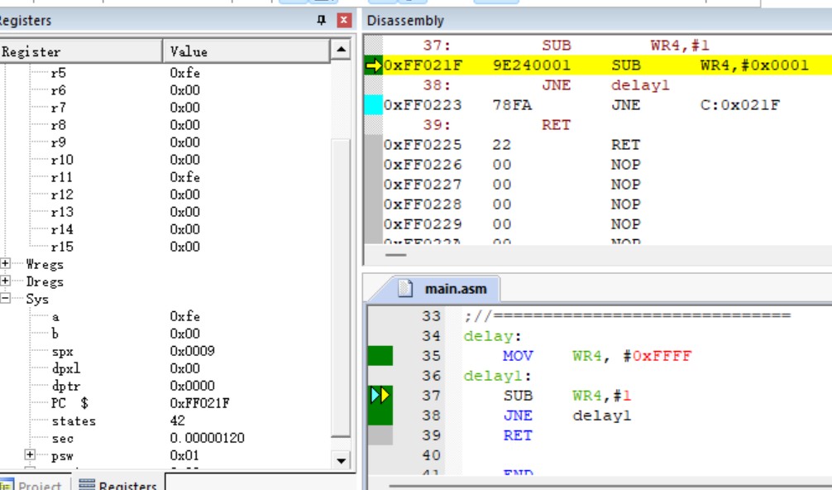Select the spx register row
This screenshot has height=490, width=832.
pyautogui.click(x=165, y=351)
